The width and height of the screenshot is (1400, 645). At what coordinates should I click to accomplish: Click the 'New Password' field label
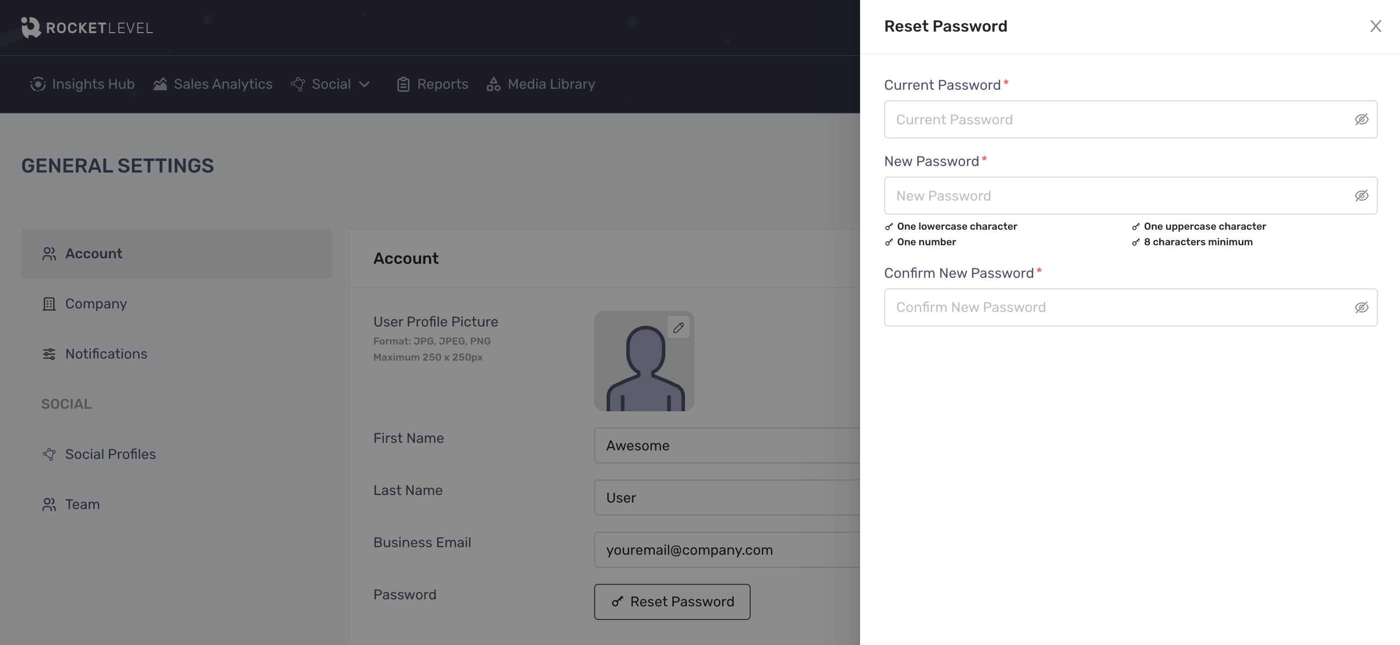[x=931, y=162]
